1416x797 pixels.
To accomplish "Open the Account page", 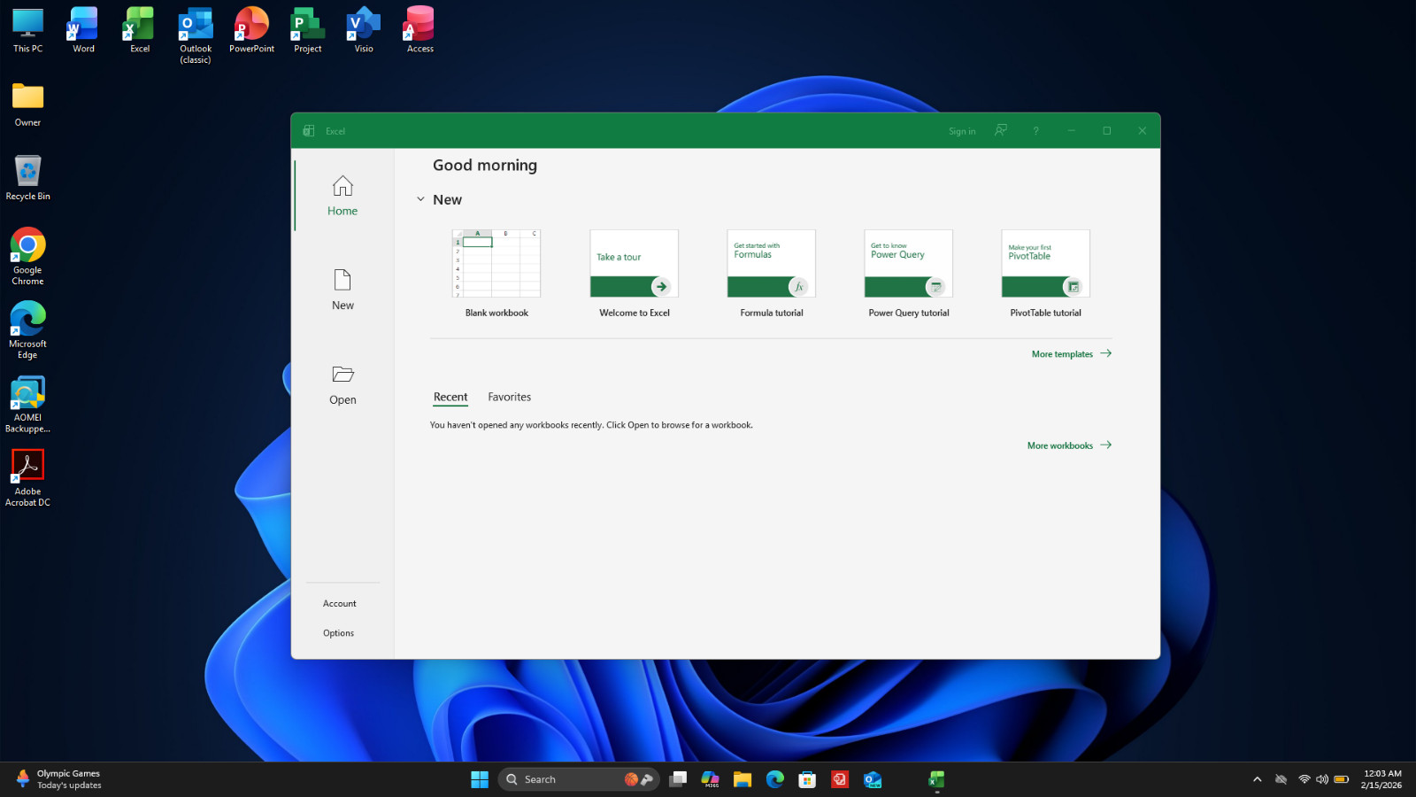I will [340, 603].
